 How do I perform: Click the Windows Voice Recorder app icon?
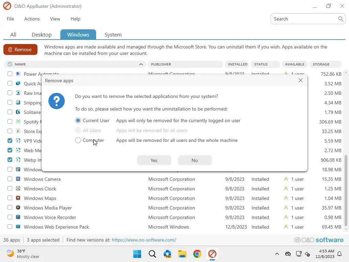point(18,217)
